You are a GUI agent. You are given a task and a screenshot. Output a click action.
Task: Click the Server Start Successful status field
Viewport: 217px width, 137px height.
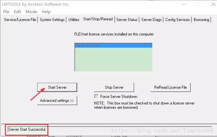coord(110,129)
